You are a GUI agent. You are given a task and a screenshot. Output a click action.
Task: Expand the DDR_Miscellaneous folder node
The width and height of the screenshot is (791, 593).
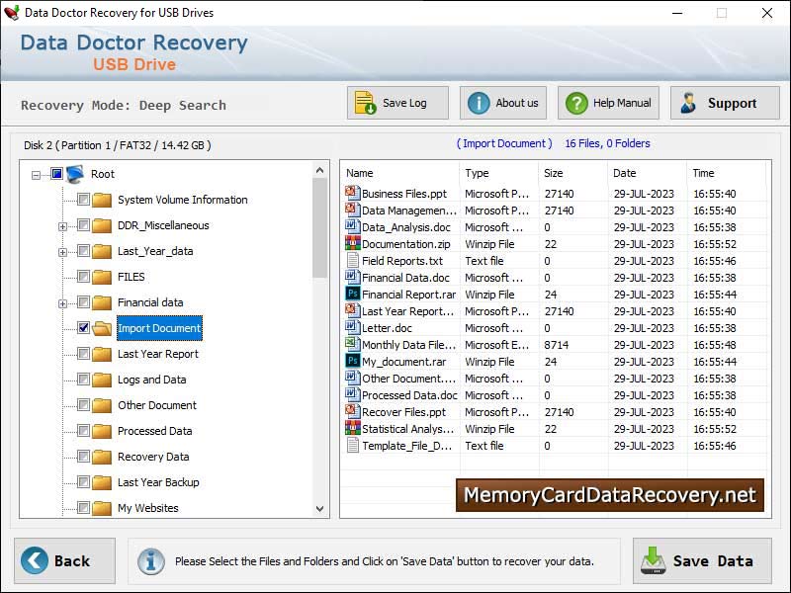point(63,225)
